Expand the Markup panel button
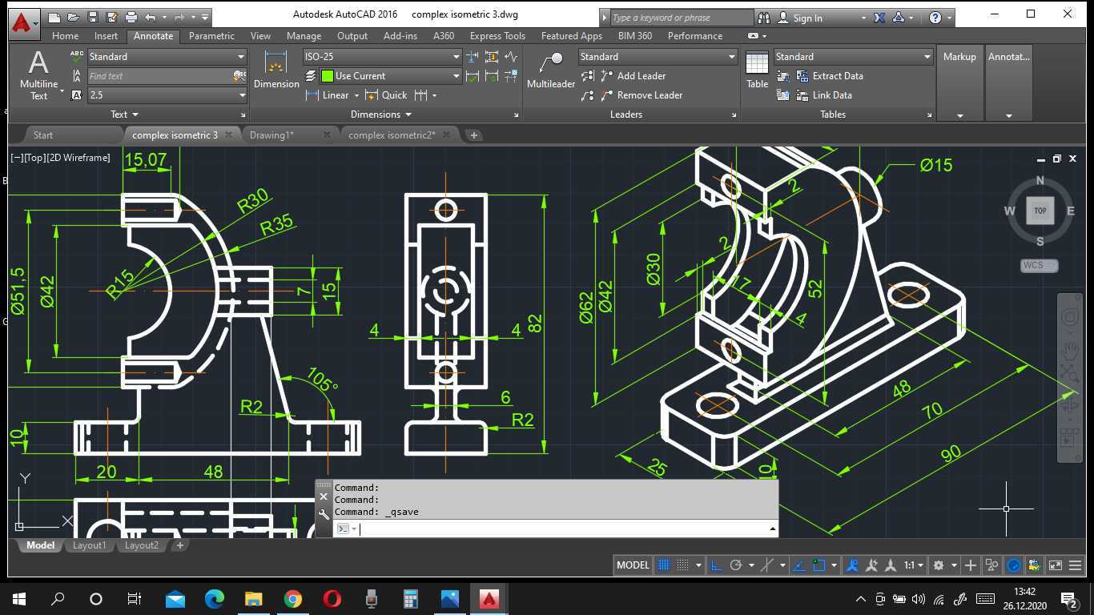Screen dimensions: 1094x615 [x=959, y=83]
